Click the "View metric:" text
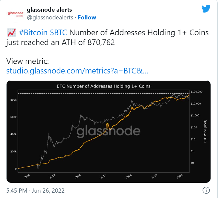The height and width of the screenshot is (198, 218). coord(27,62)
